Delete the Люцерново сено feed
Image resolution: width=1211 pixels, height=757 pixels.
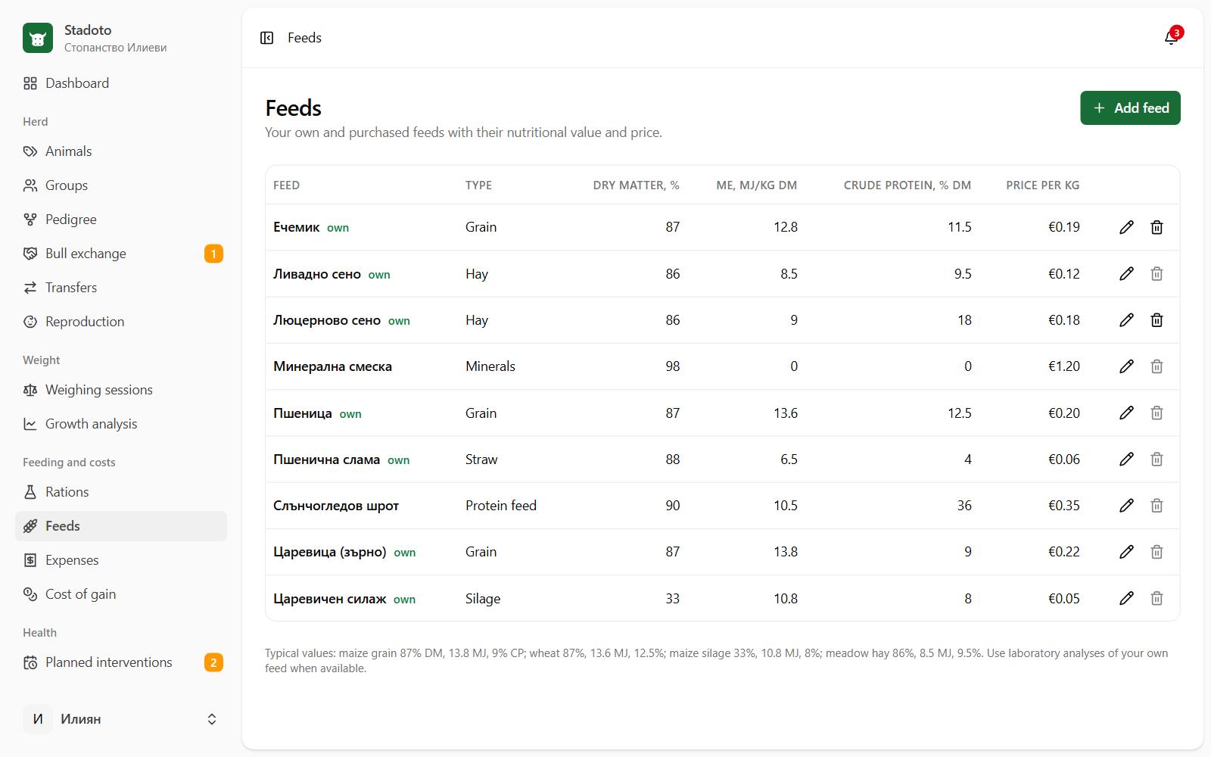tap(1157, 320)
